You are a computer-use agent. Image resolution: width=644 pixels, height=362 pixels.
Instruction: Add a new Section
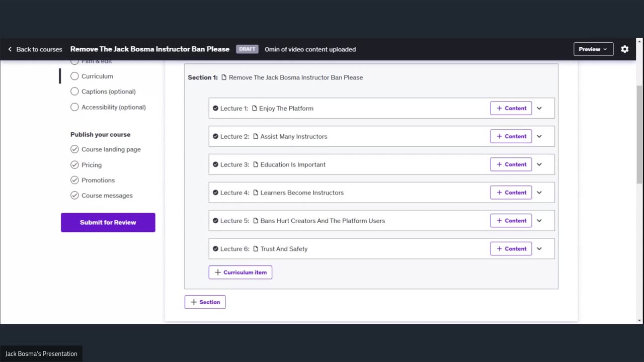[x=205, y=302]
